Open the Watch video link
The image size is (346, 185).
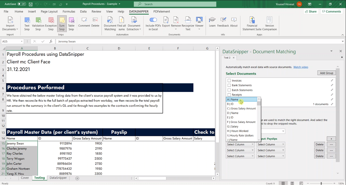pyautogui.click(x=301, y=67)
